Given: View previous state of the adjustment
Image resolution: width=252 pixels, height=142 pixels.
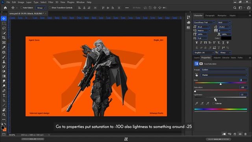Looking at the screenshot, I should tap(229, 134).
